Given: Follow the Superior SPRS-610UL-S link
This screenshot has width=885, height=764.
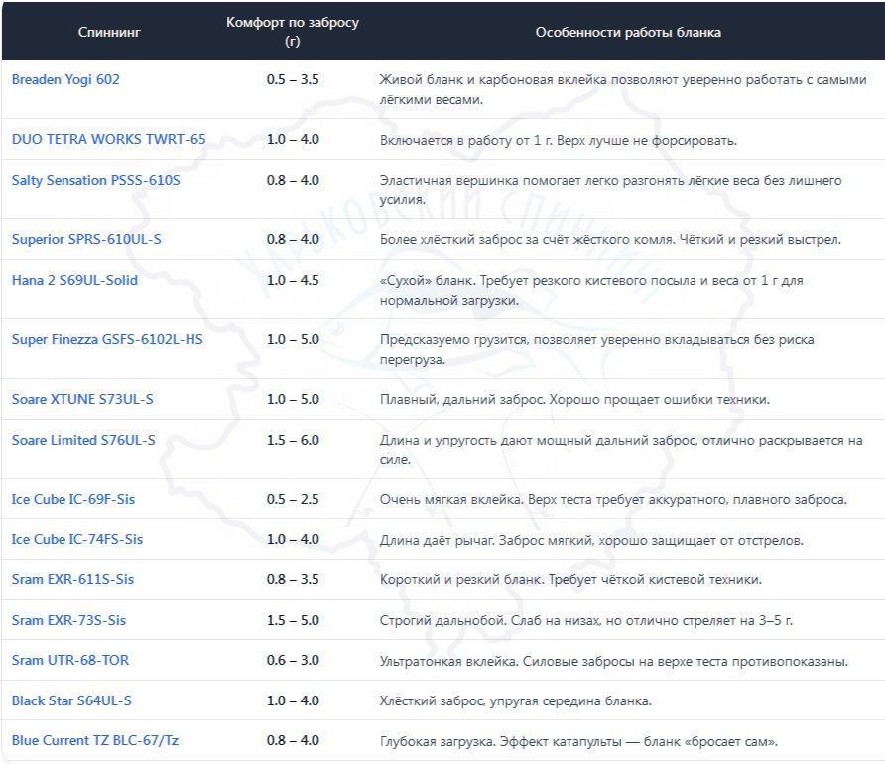Looking at the screenshot, I should pos(86,239).
